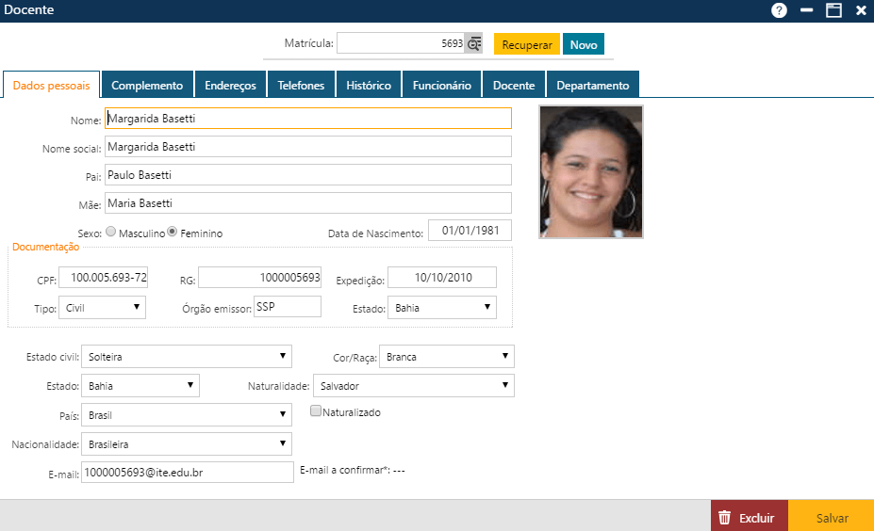Click the Pai field with Paulo Basetti

click(x=308, y=175)
